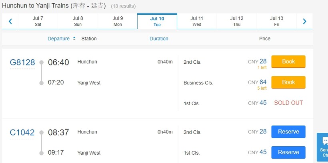
Task: Choose the Jul 11 Wed tab
Action: pyautogui.click(x=197, y=22)
